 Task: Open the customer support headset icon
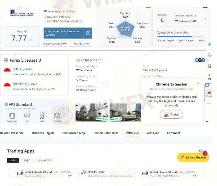click(209, 55)
